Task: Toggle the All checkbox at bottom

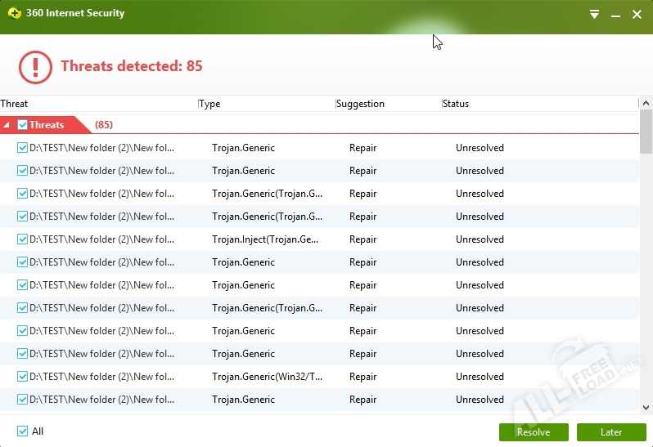Action: 22,431
